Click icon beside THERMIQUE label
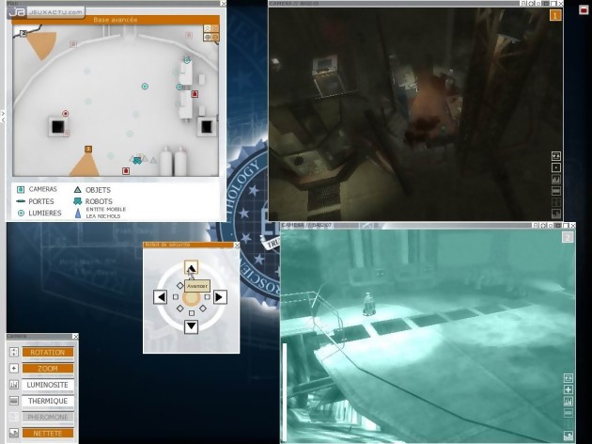Viewport: 592px width, 444px height. click(13, 401)
